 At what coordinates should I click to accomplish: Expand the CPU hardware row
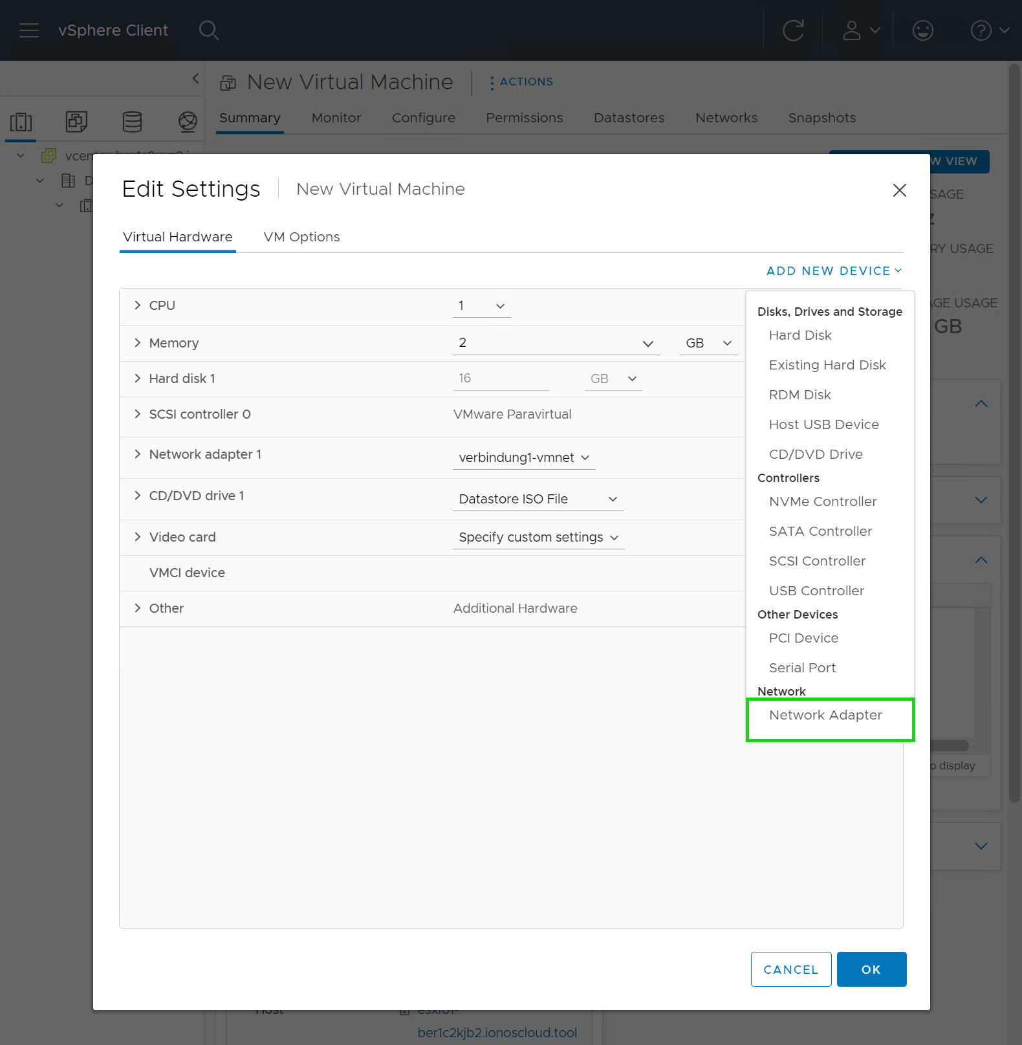coord(137,305)
